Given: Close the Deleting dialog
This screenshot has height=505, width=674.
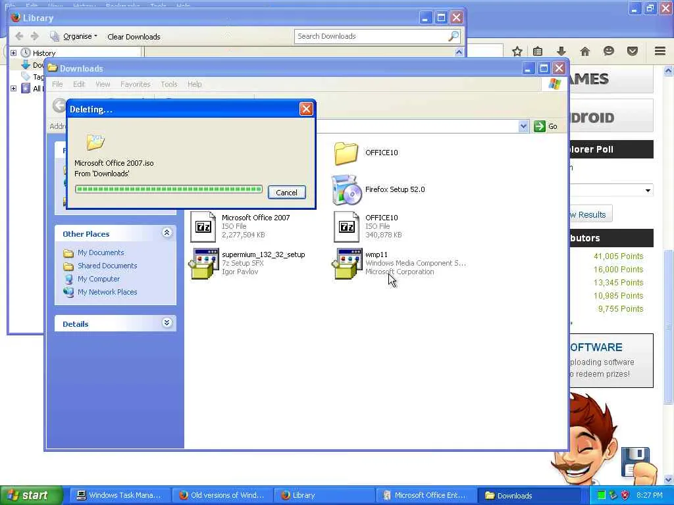Looking at the screenshot, I should point(306,109).
